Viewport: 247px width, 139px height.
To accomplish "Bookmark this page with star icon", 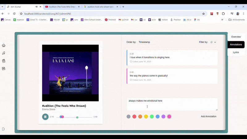I will click(x=203, y=14).
